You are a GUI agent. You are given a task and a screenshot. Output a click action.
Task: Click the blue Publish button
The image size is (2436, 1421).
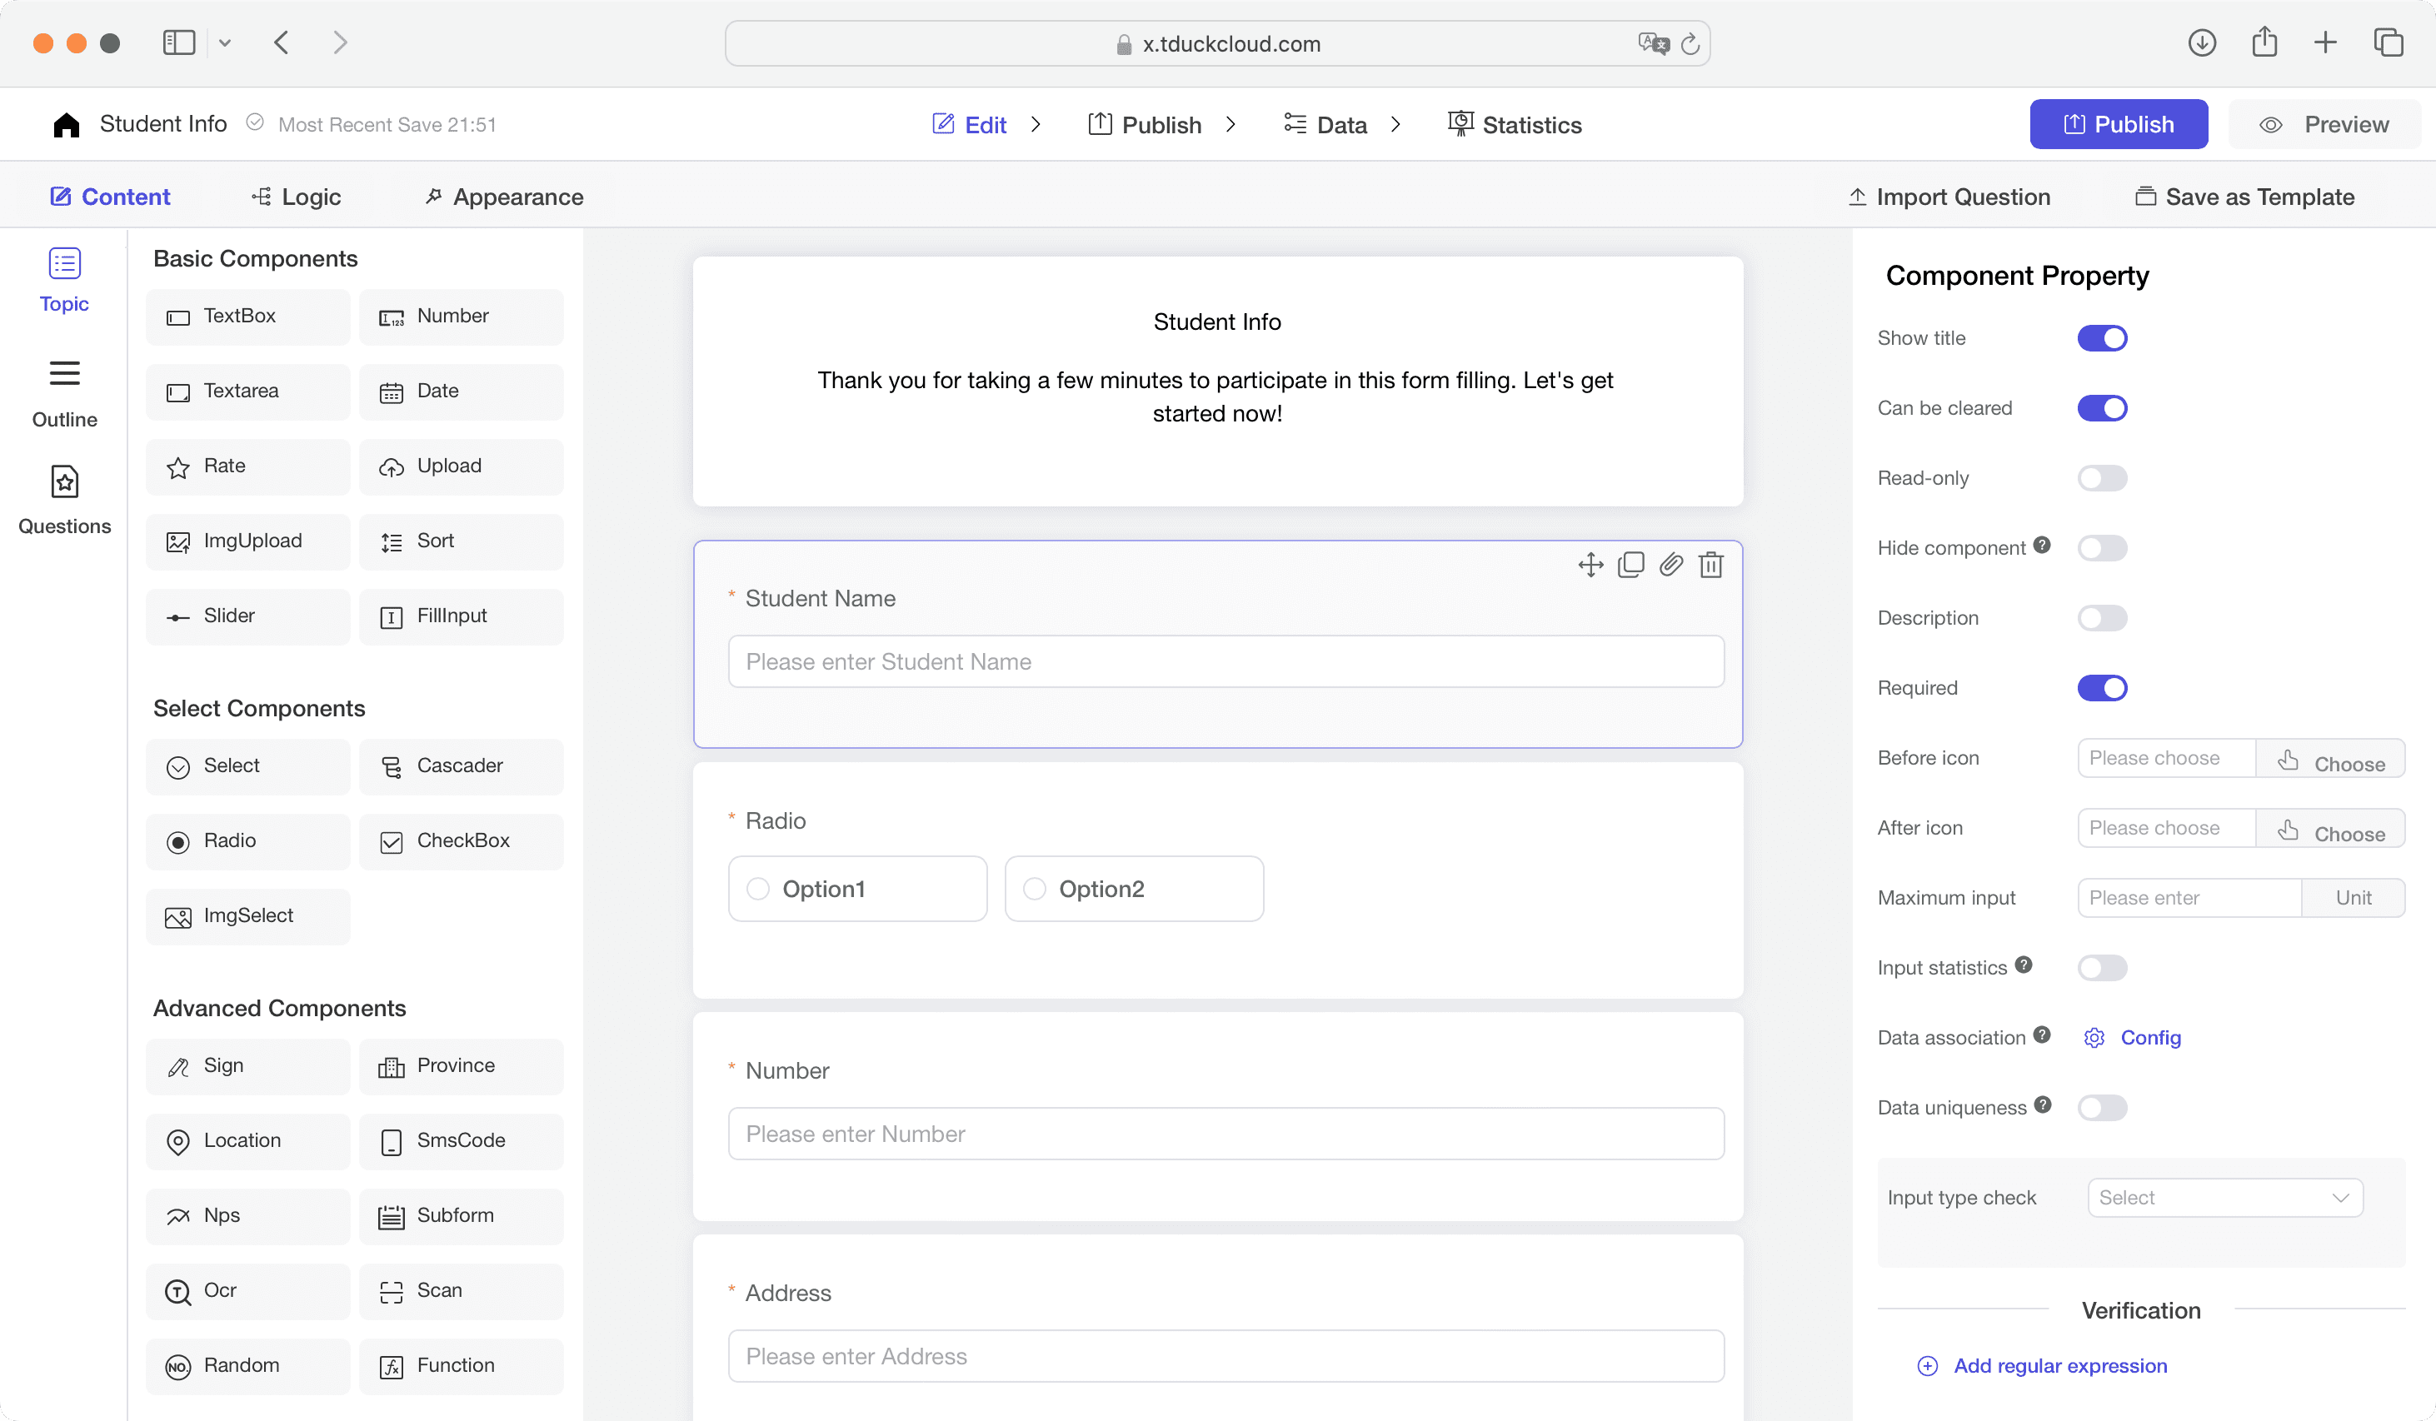pos(2118,125)
